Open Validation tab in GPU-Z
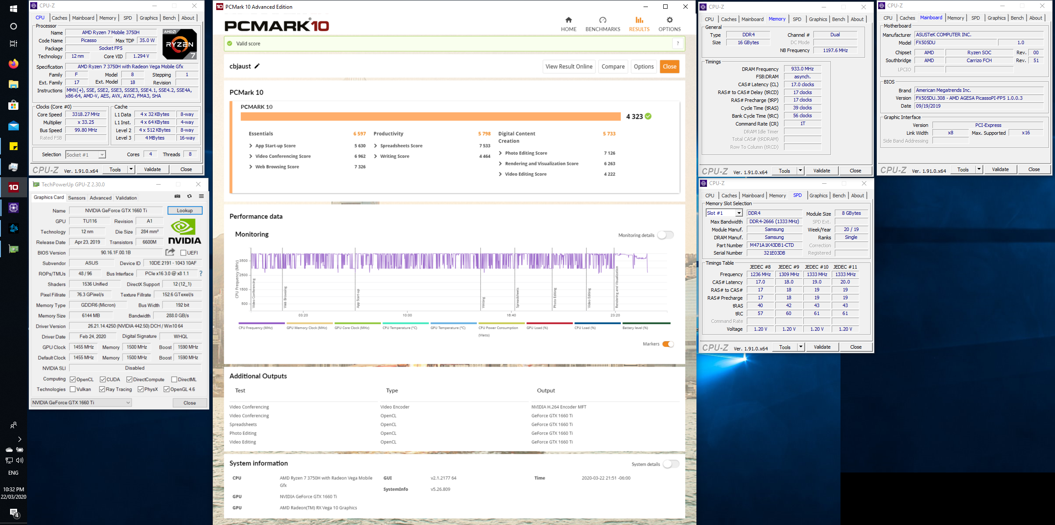1055x525 pixels. (x=126, y=198)
